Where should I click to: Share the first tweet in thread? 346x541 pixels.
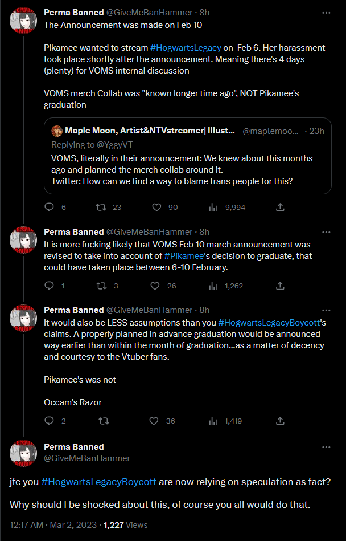coord(280,207)
